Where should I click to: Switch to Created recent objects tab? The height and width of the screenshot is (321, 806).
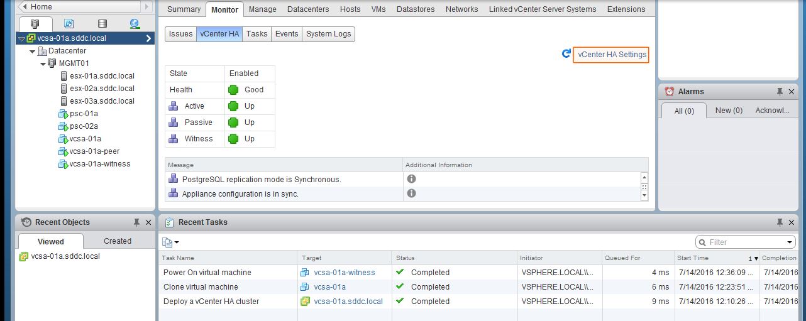point(118,241)
